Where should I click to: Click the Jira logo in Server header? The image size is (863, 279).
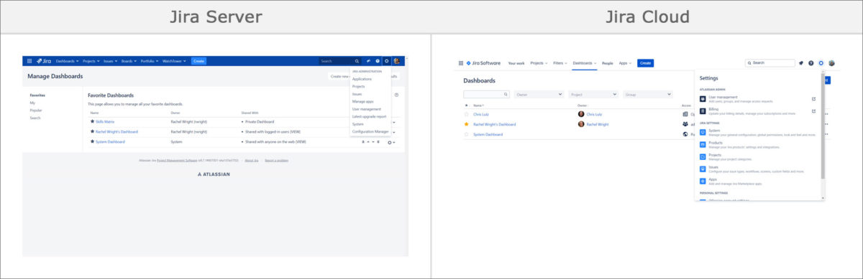click(44, 61)
